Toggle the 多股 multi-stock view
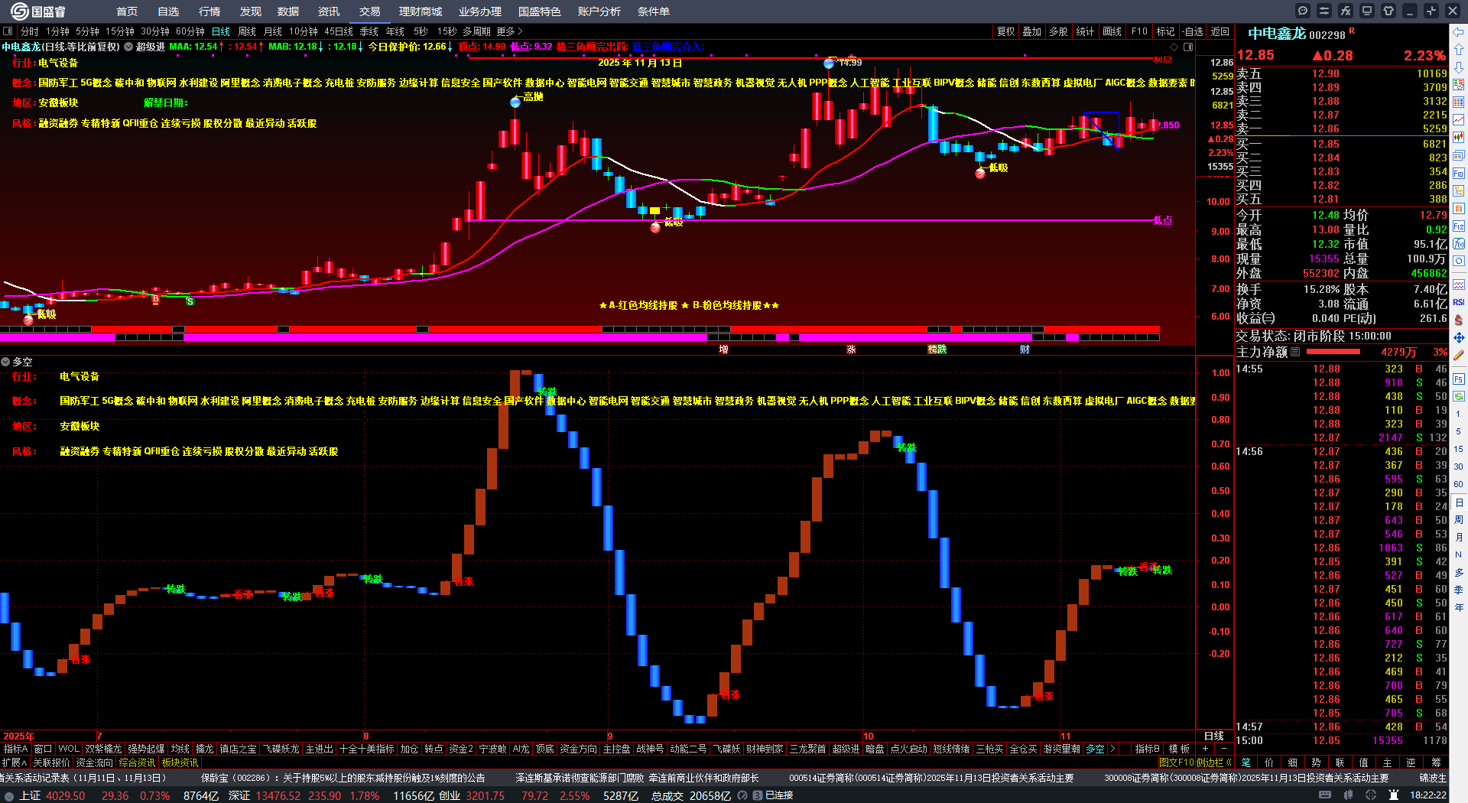Image resolution: width=1468 pixels, height=803 pixels. tap(1058, 31)
